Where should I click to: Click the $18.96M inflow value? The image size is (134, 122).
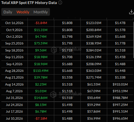(x=41, y=64)
